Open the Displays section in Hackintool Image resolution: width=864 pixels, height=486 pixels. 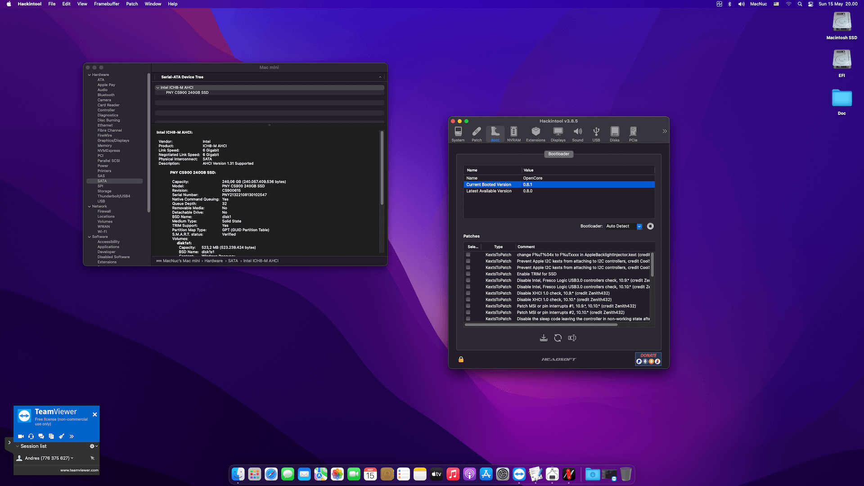tap(558, 134)
